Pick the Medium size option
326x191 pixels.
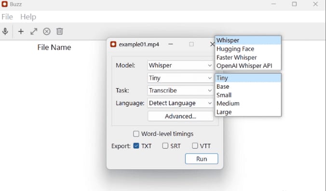pyautogui.click(x=248, y=104)
